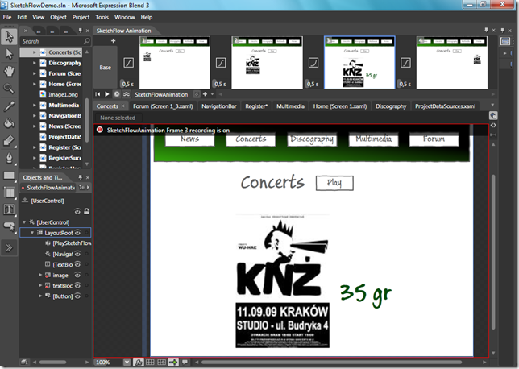Select the Button control tool

pyautogui.click(x=9, y=226)
